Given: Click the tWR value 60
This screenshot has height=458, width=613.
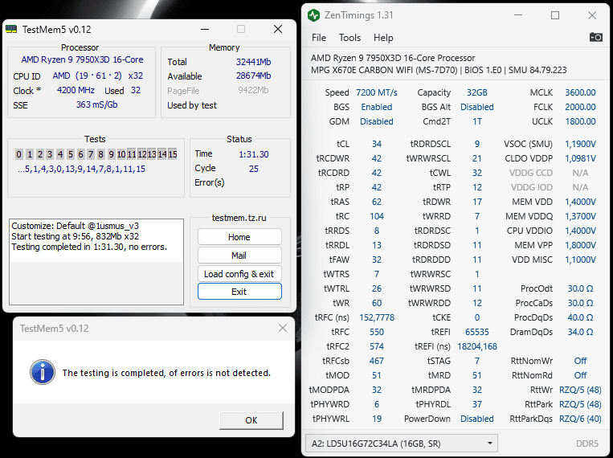Looking at the screenshot, I should [x=377, y=303].
